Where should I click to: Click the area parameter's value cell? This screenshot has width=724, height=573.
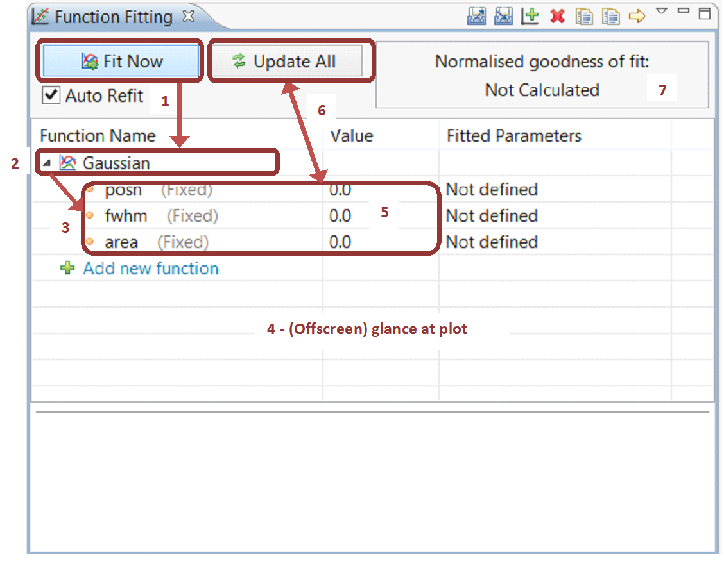341,242
